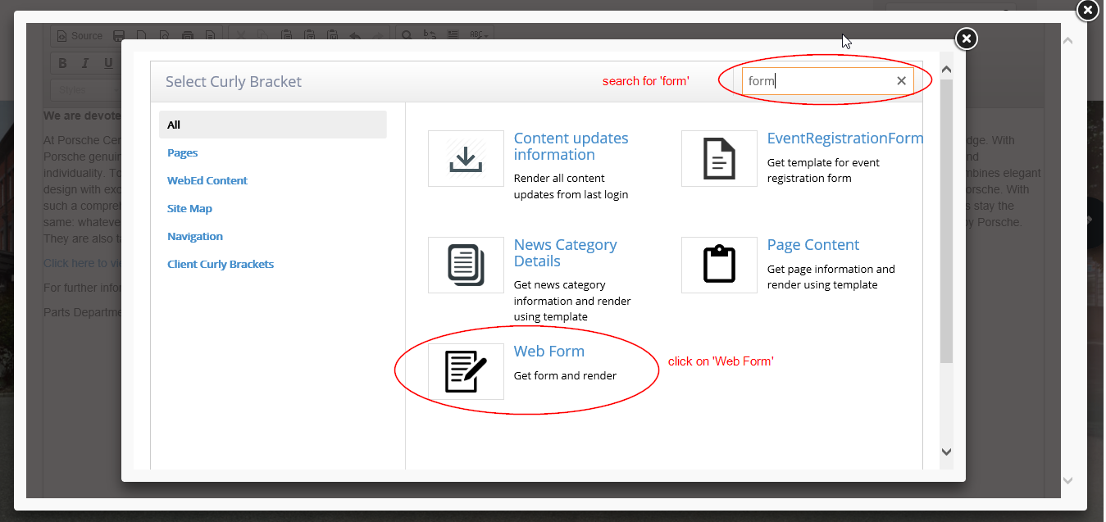This screenshot has height=522, width=1106.
Task: Select the EventRegistrationForm document icon
Action: [x=719, y=158]
